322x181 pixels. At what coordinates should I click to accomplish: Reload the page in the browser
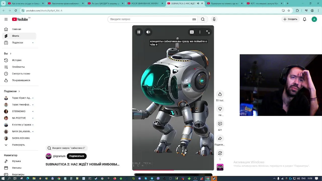point(16,11)
